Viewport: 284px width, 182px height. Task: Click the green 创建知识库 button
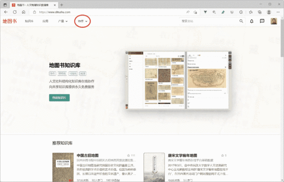(x=59, y=98)
